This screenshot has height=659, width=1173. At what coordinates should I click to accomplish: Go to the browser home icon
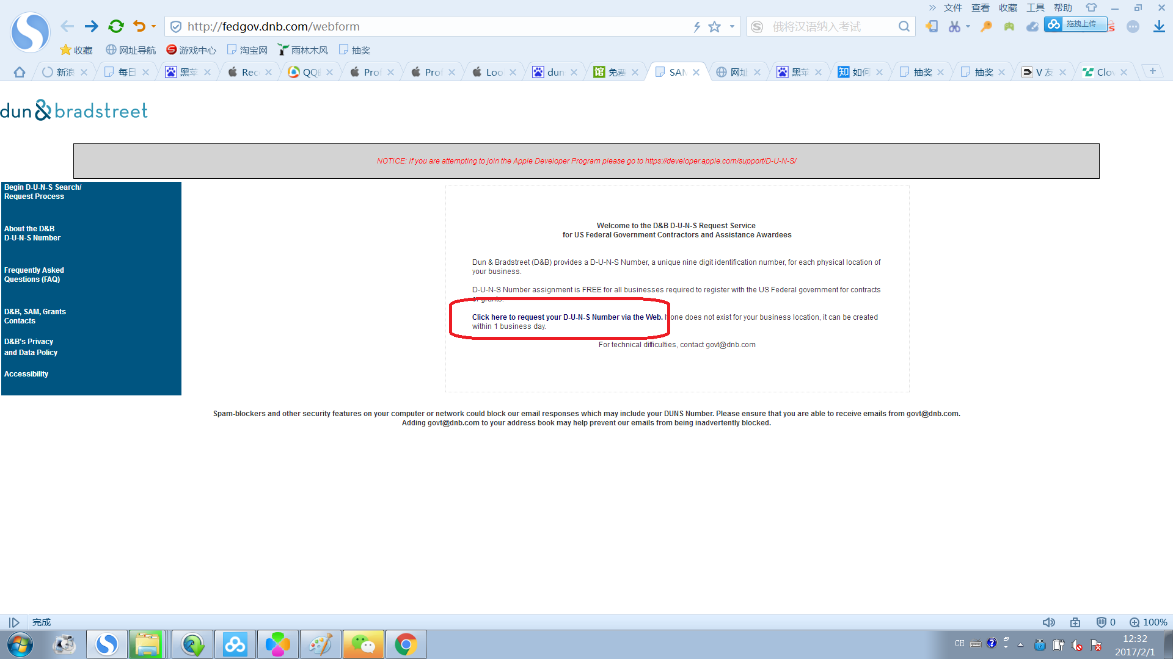[x=20, y=72]
